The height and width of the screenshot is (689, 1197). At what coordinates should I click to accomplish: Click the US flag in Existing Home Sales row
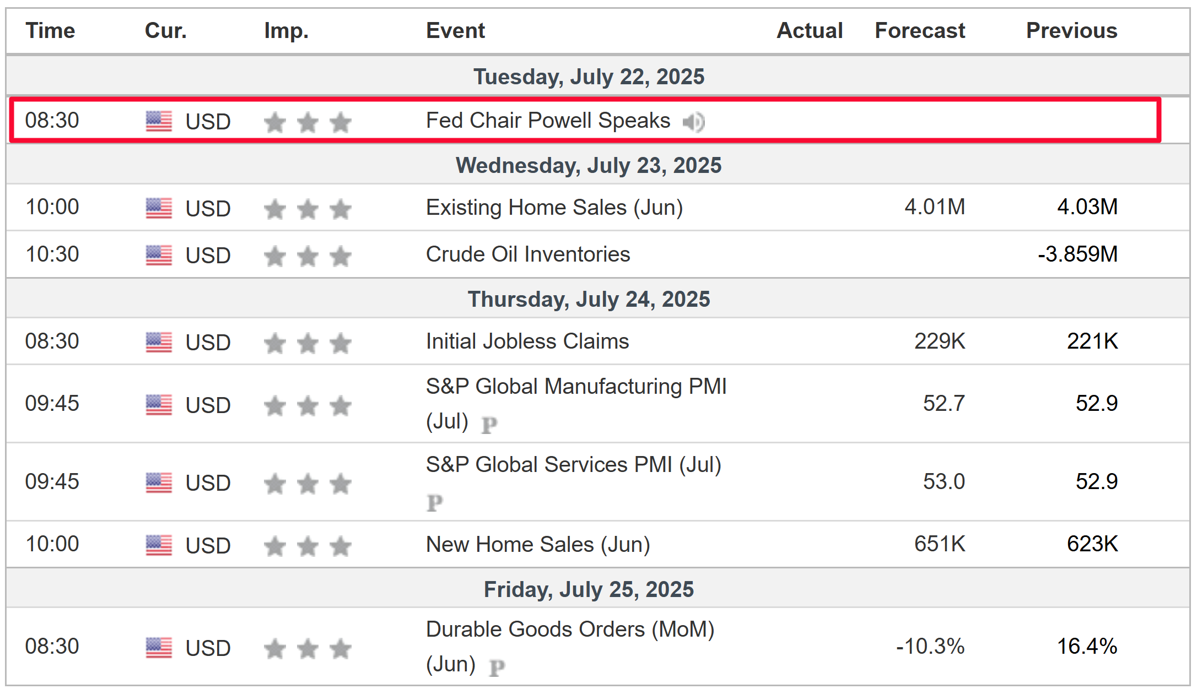159,208
